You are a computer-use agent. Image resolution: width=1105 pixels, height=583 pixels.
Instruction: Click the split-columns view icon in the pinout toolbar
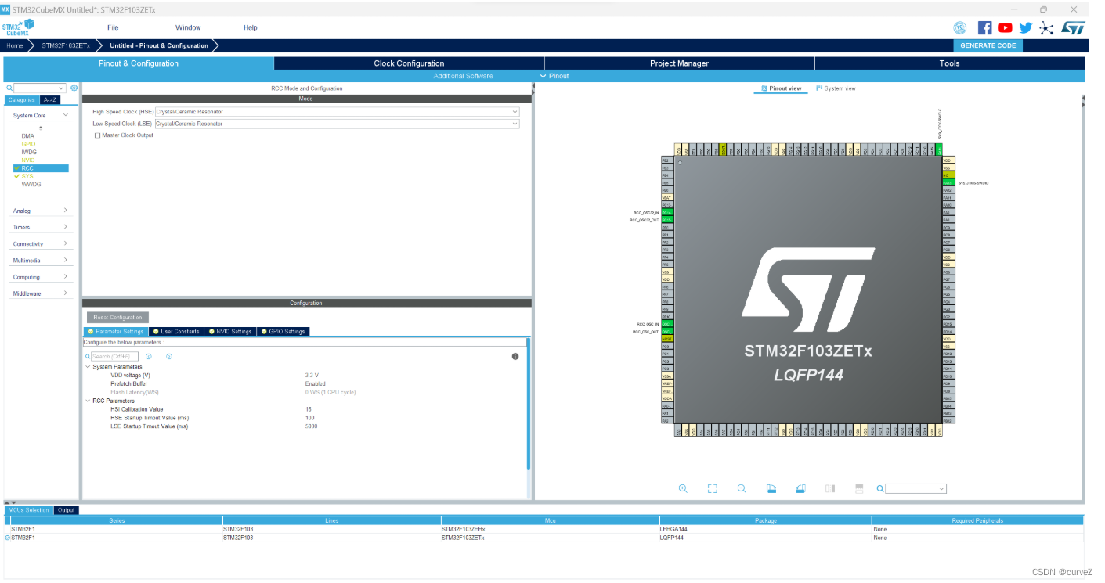click(830, 488)
